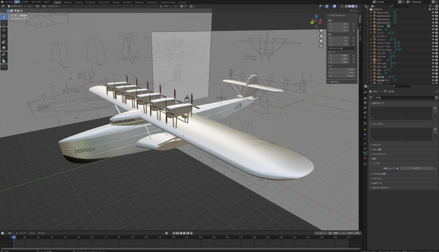Select the Measure tool in the toolbar

[x=4, y=60]
